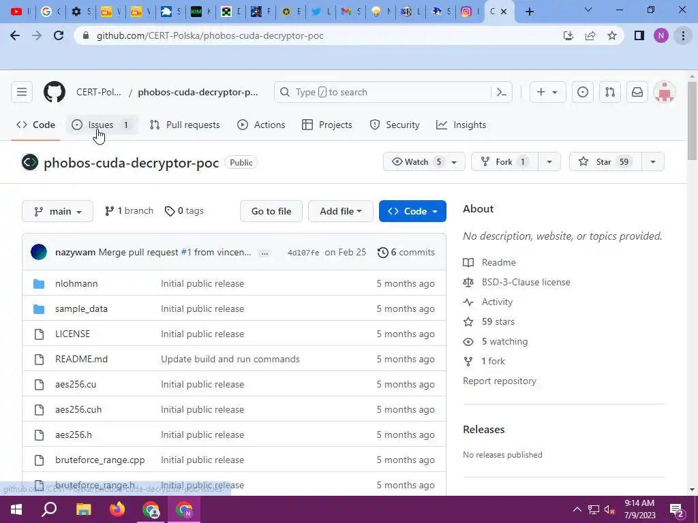Expand Star lists dropdown arrow
Viewport: 698px width, 523px height.
653,162
